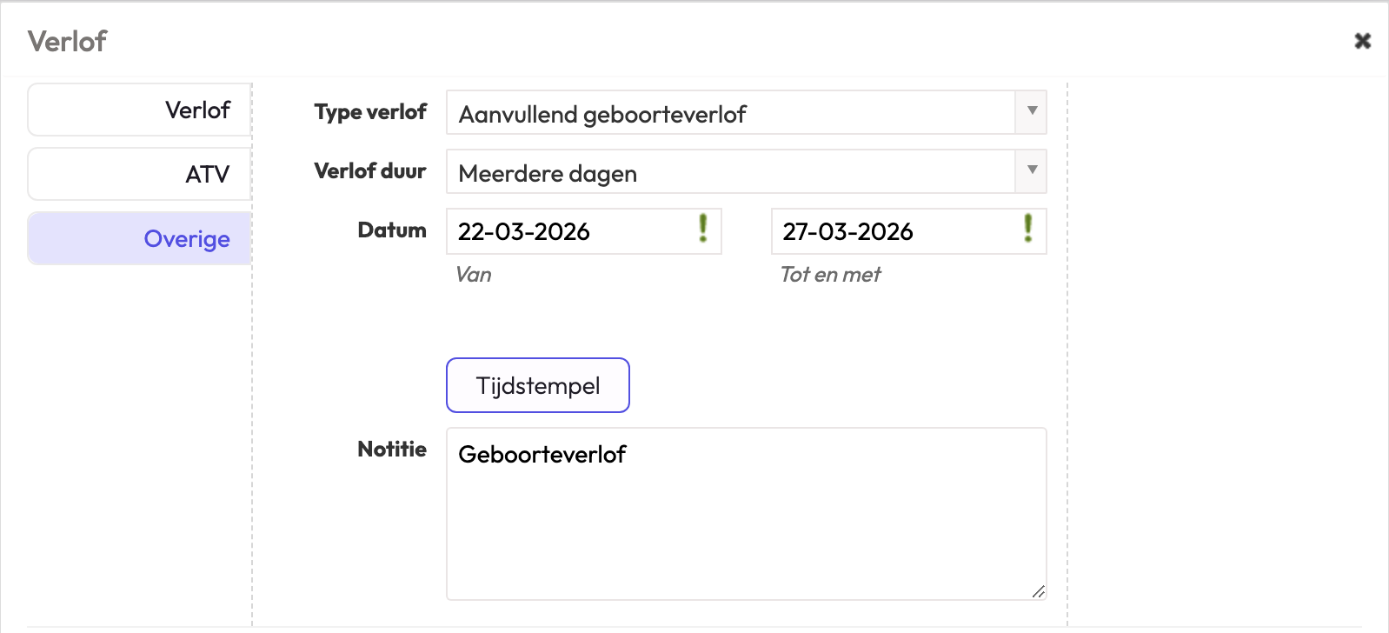Click the Notitie text area resize handle
The image size is (1389, 633).
1039,592
